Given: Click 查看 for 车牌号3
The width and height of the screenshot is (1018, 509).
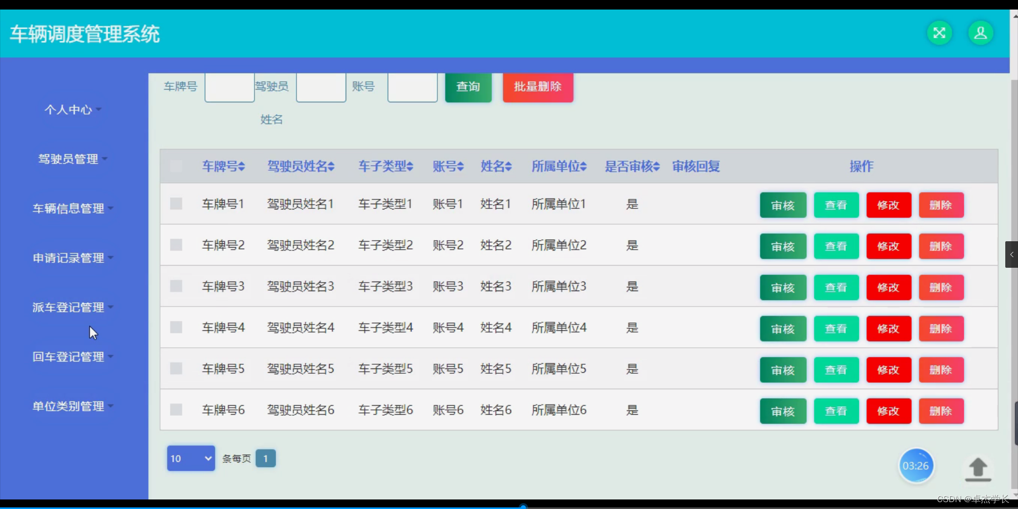Looking at the screenshot, I should coord(836,287).
